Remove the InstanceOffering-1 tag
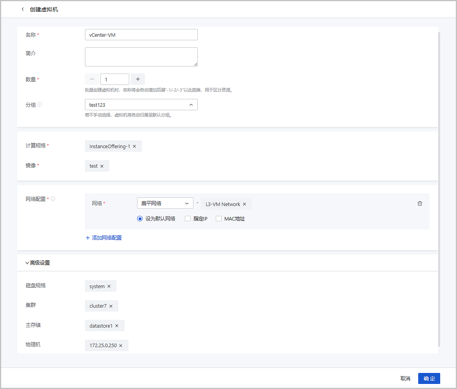457x389 pixels. click(134, 146)
